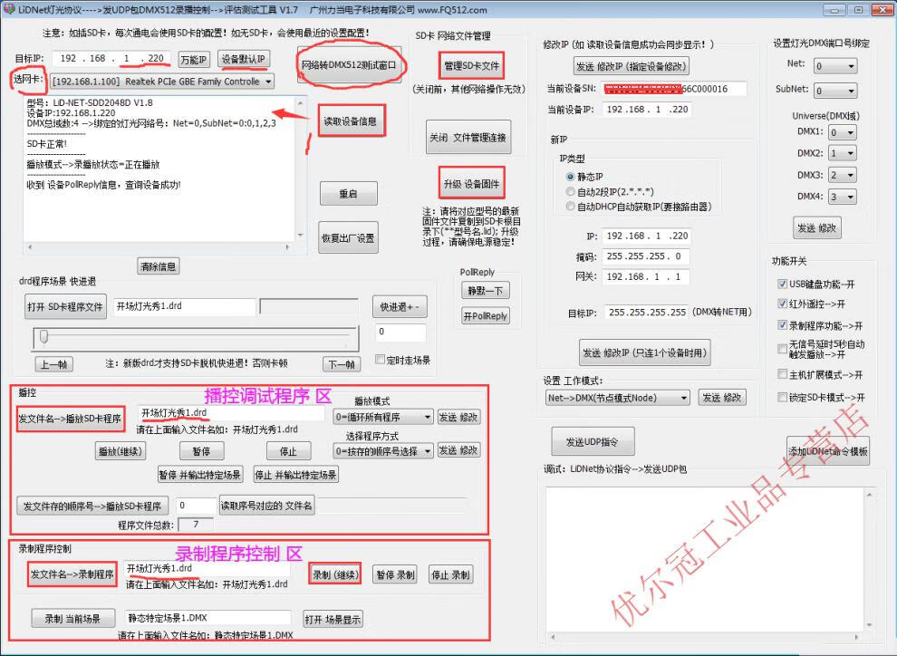
Task: Toggle 红外遥控 checkbox
Action: [782, 304]
